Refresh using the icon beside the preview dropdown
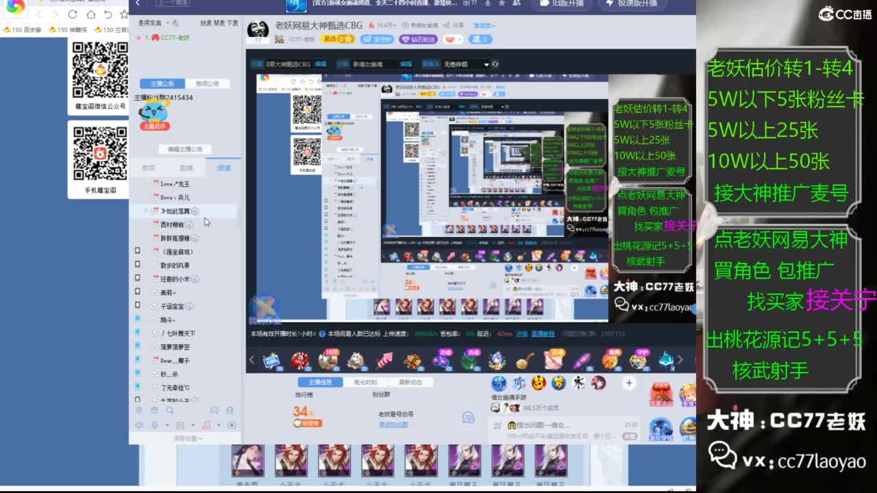Image resolution: width=877 pixels, height=493 pixels. click(x=495, y=64)
